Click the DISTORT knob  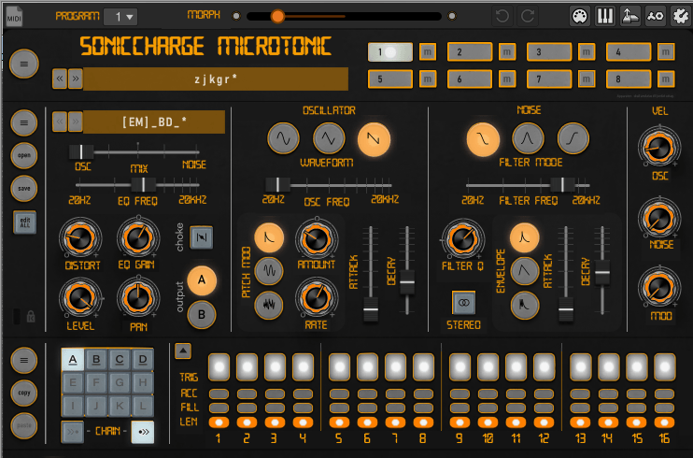pos(80,238)
